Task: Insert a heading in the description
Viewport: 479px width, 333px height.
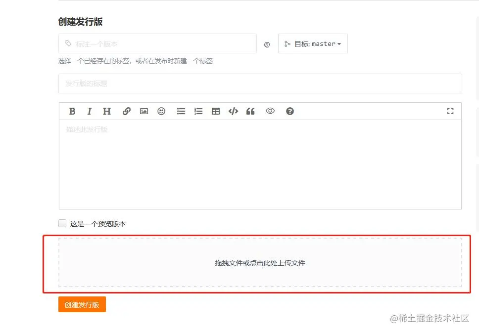Action: pyautogui.click(x=107, y=111)
